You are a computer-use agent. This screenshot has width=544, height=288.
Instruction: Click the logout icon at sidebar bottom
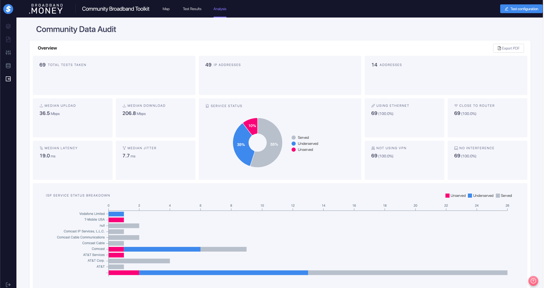[x=8, y=285]
